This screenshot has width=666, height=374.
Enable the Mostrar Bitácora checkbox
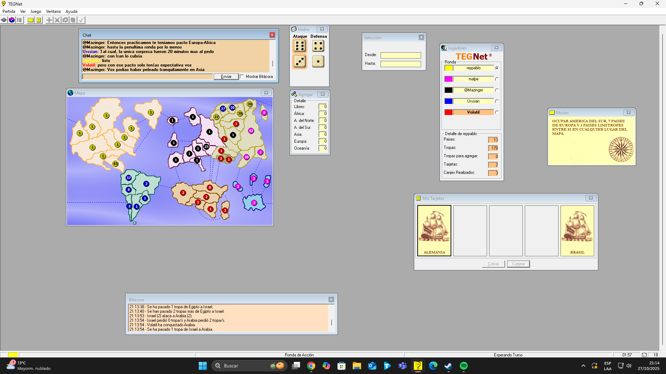[x=242, y=77]
